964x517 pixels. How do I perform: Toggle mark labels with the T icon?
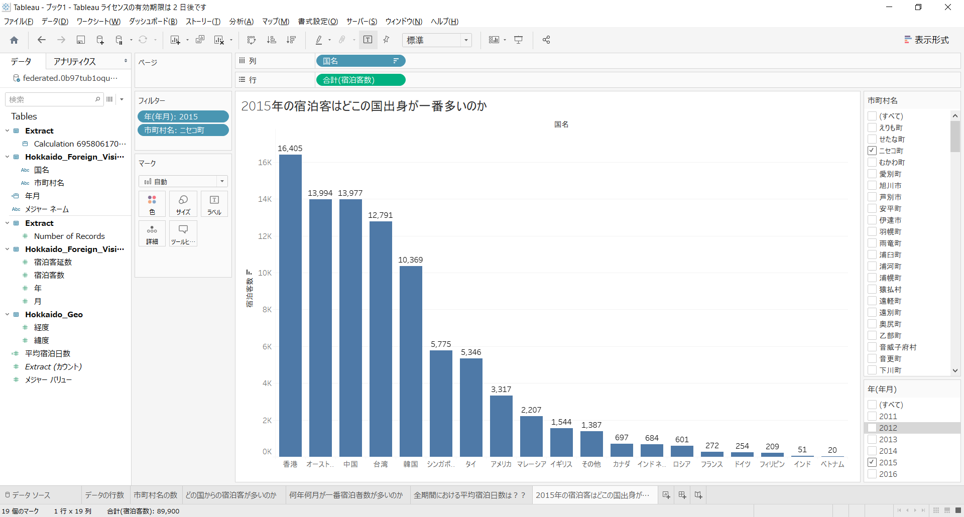point(368,40)
